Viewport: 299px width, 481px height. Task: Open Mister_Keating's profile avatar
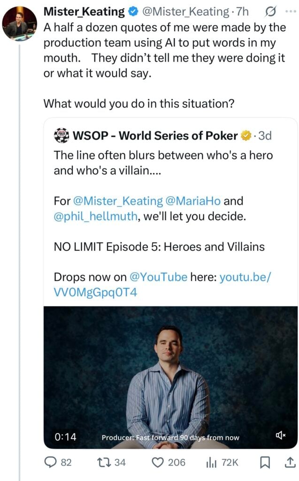pos(20,24)
